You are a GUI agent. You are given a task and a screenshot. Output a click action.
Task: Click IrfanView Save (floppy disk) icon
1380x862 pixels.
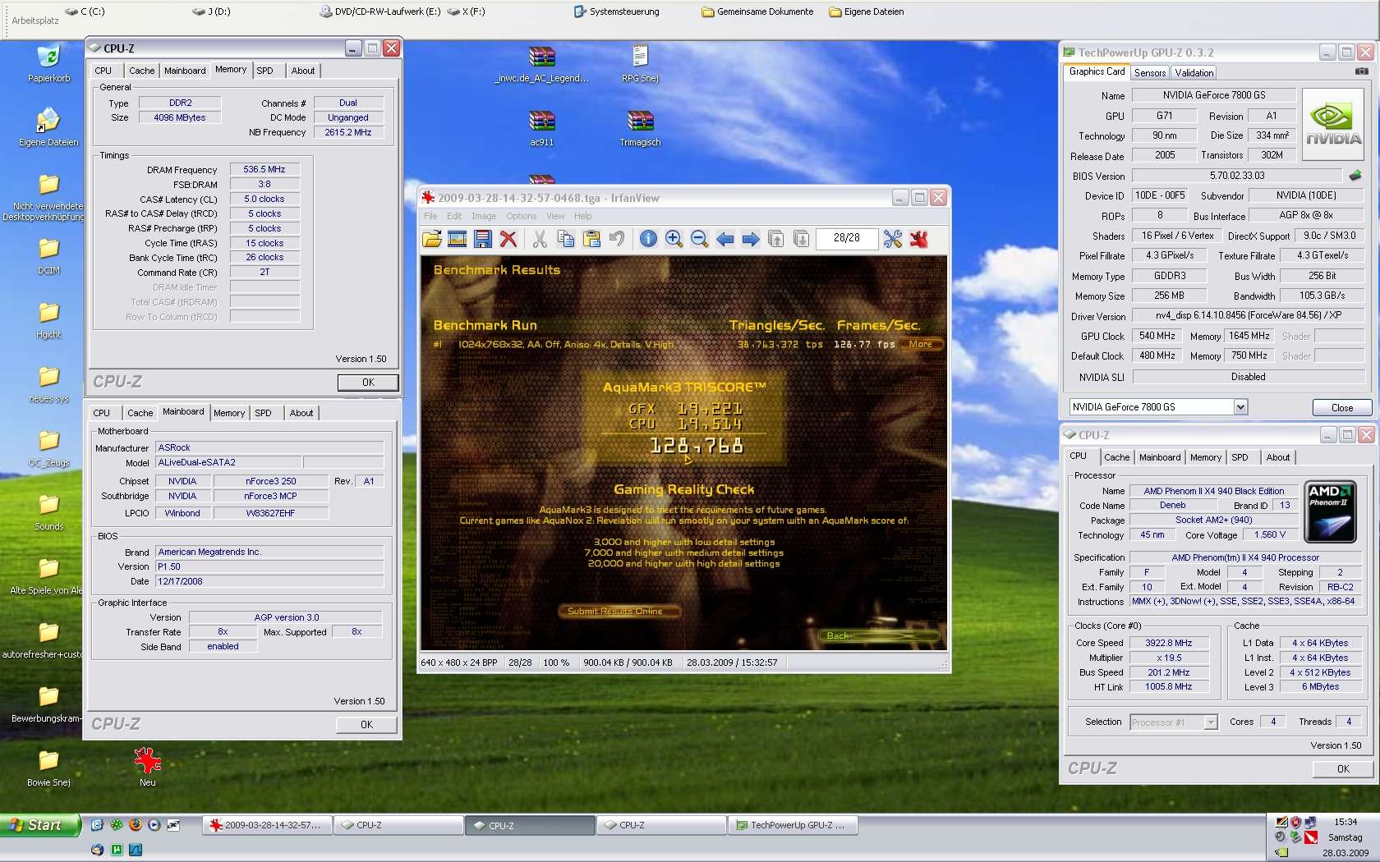[x=483, y=239]
